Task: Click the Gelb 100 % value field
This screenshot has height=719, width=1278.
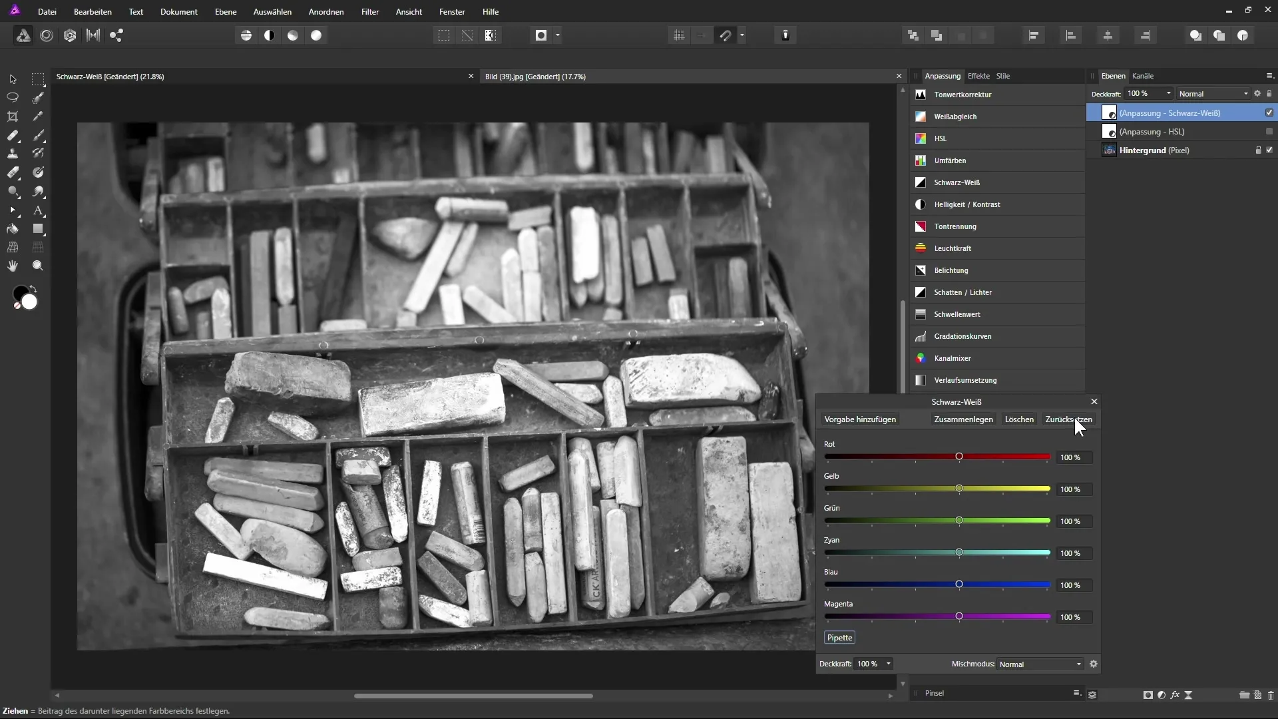Action: (x=1074, y=489)
